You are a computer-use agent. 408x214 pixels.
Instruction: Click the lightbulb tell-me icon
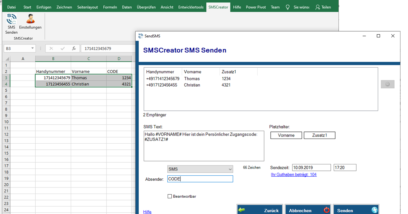[x=288, y=7]
